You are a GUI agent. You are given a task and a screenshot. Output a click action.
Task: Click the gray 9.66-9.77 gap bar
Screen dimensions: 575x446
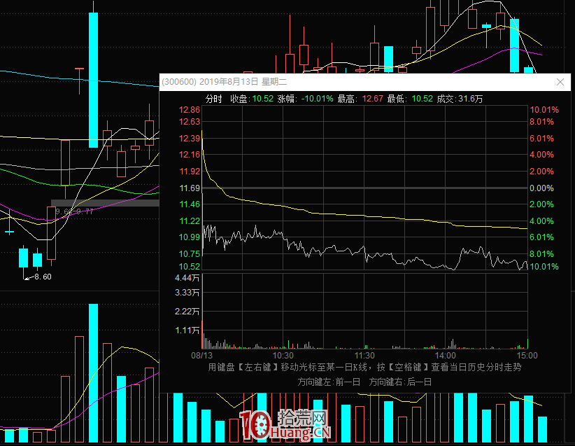pyautogui.click(x=105, y=204)
